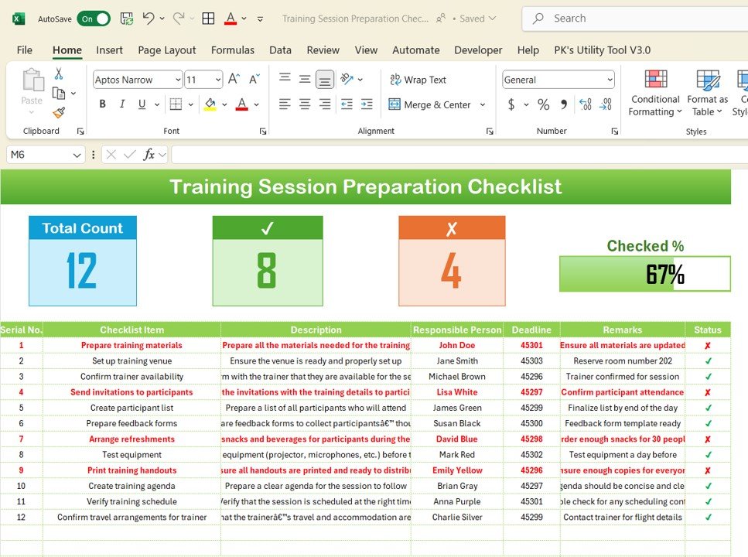Toggle the AutoSave switch
This screenshot has height=557, width=748.
click(93, 19)
